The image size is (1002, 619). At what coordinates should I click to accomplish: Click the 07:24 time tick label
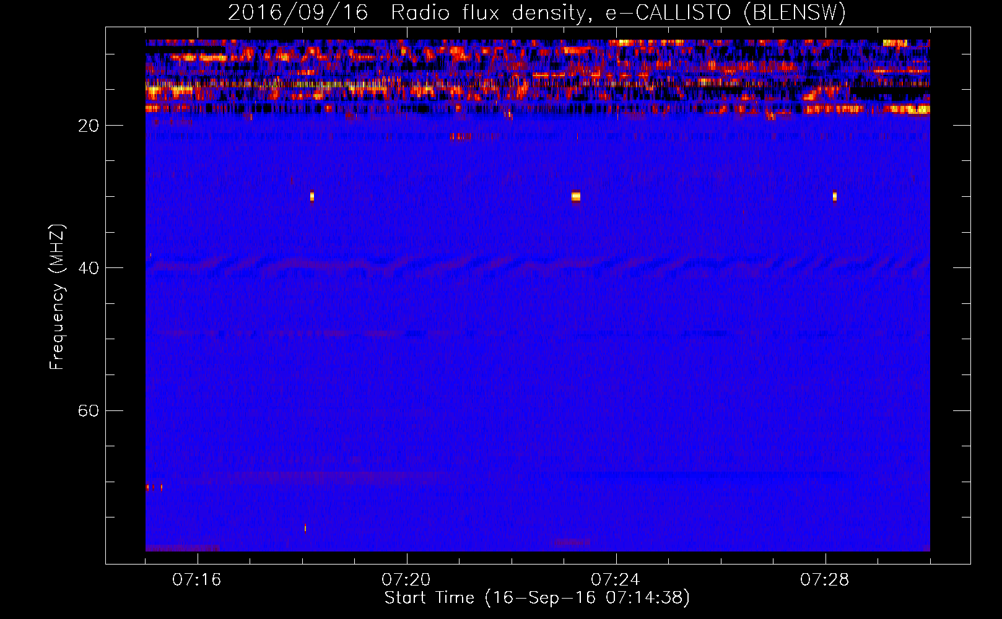[x=616, y=580]
